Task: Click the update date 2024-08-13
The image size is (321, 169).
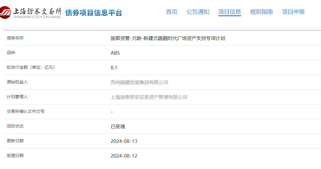Action: (124, 141)
